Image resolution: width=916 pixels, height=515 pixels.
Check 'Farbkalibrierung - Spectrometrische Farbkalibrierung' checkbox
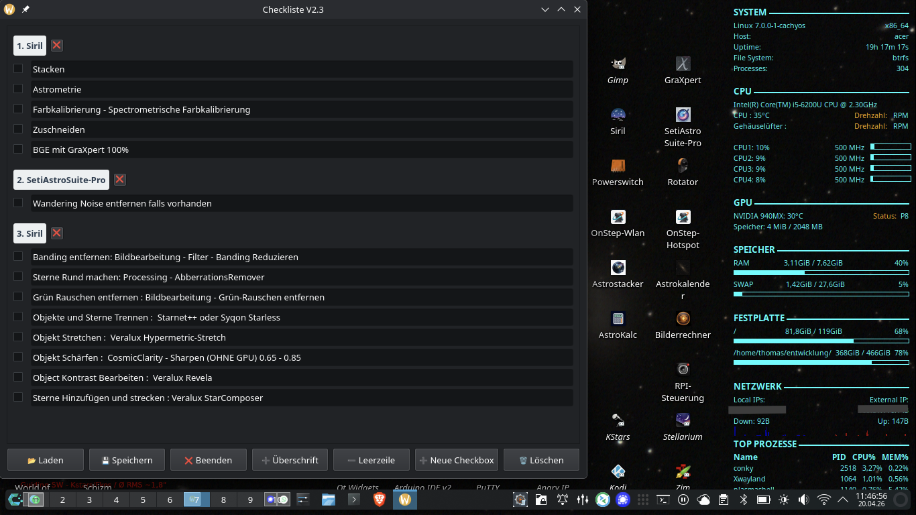[x=18, y=109]
